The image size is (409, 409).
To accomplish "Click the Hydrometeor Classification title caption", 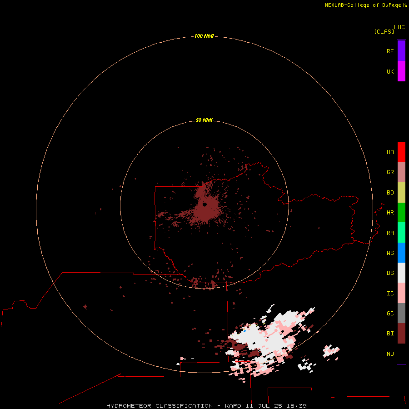I will [206, 406].
